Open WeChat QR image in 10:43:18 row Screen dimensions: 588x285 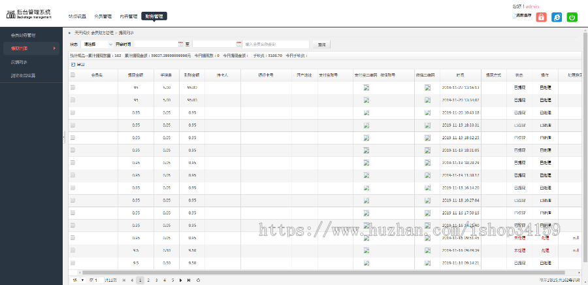click(427, 112)
